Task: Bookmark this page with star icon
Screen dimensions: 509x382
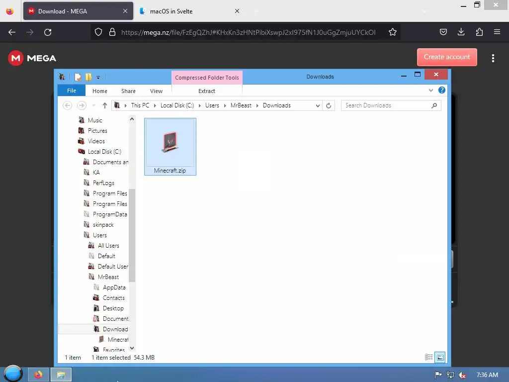Action: (393, 32)
